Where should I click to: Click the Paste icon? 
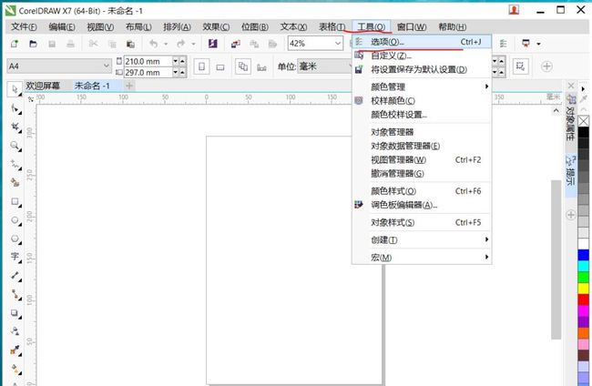130,44
